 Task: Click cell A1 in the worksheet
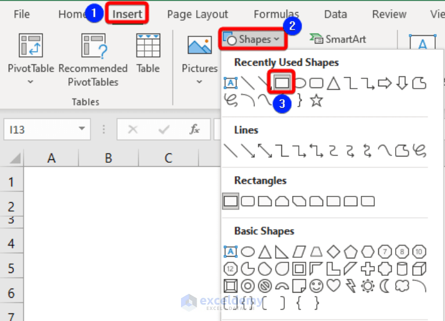point(51,180)
